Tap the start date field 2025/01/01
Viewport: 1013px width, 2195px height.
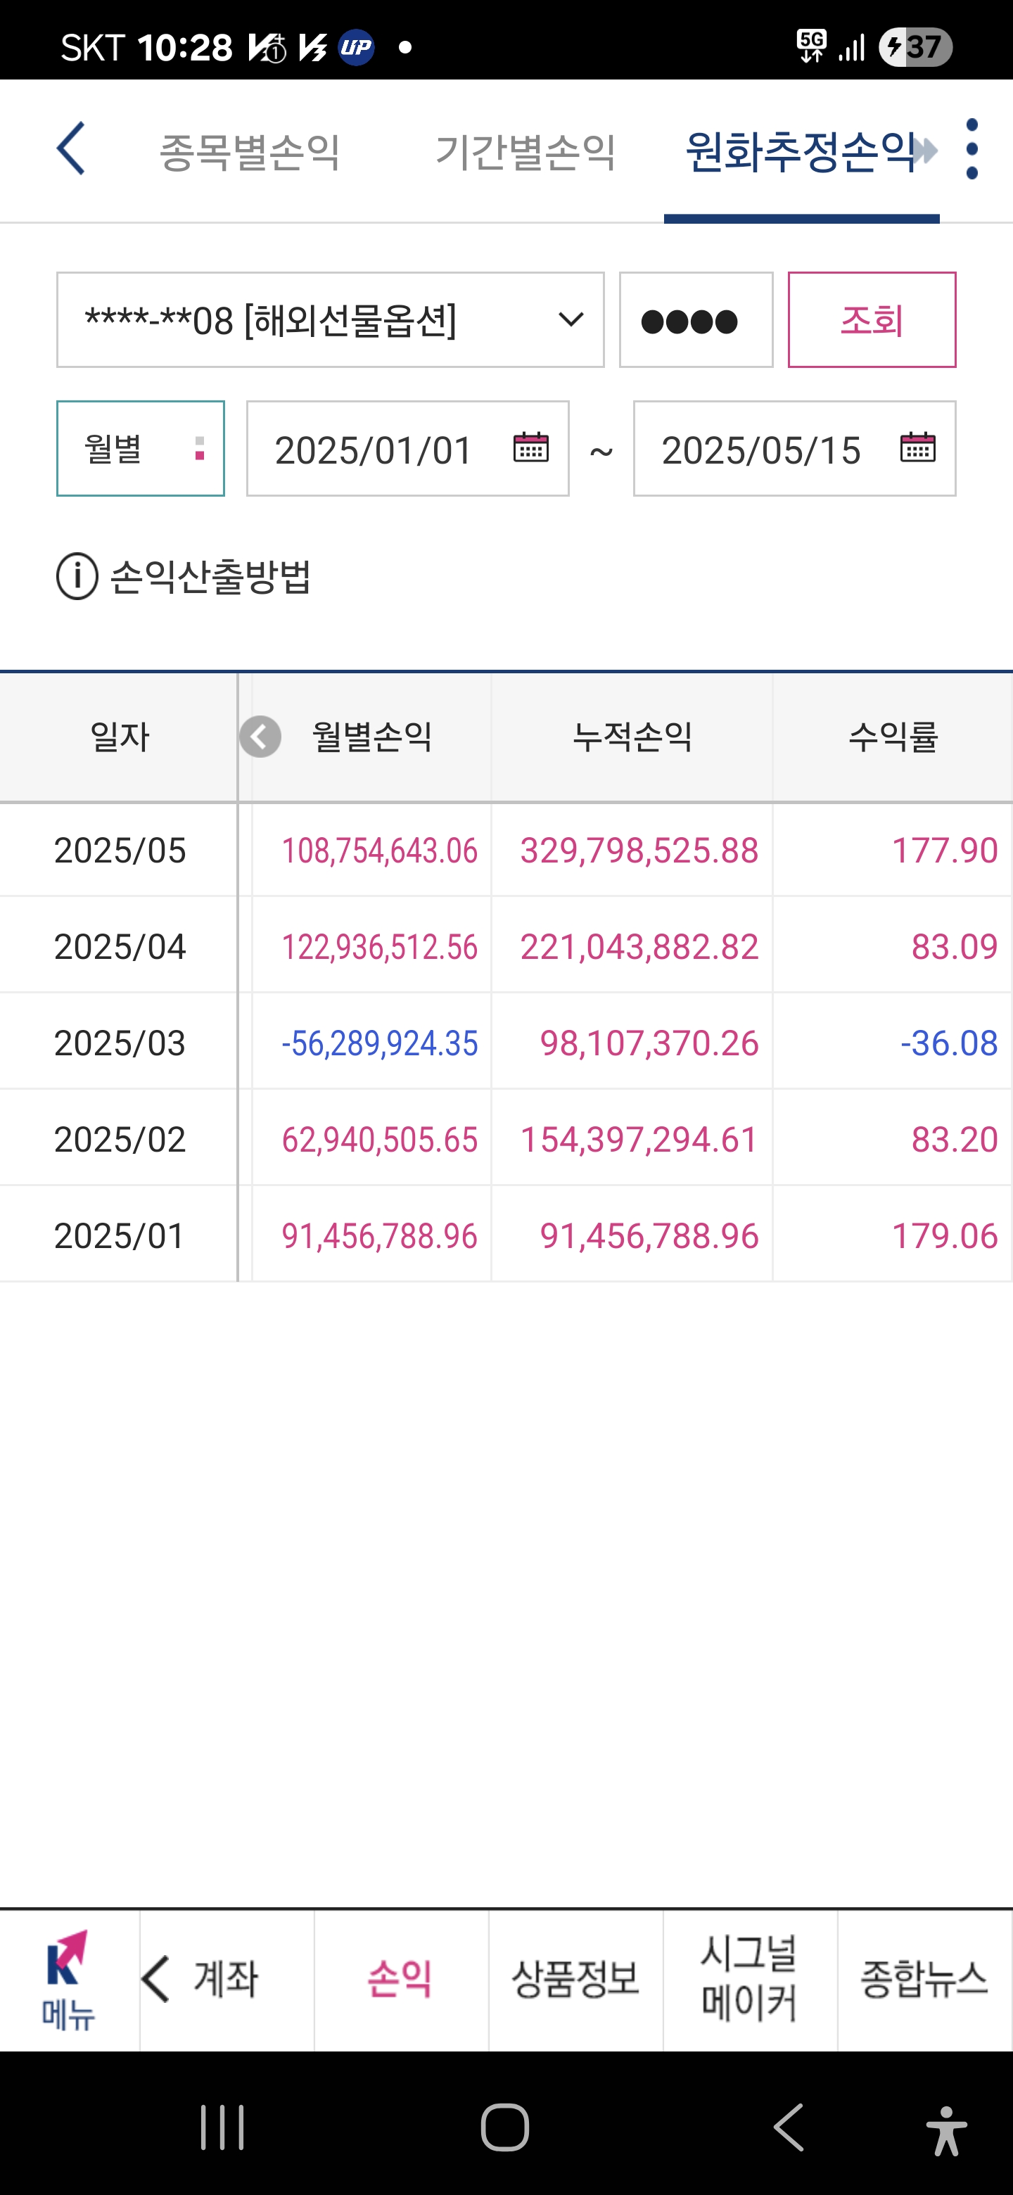coord(408,448)
